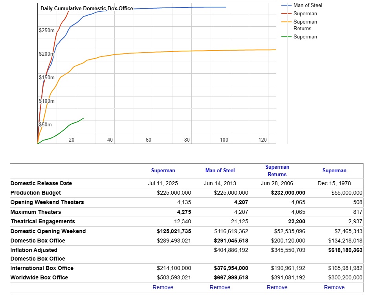Image resolution: width=369 pixels, height=299 pixels.
Task: Open the Superman Returns column header link
Action: [x=277, y=171]
